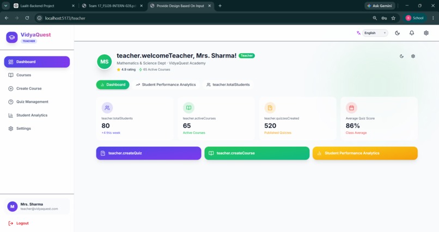Image resolution: width=439 pixels, height=232 pixels.
Task: Click the green MS avatar
Action: pyautogui.click(x=105, y=62)
